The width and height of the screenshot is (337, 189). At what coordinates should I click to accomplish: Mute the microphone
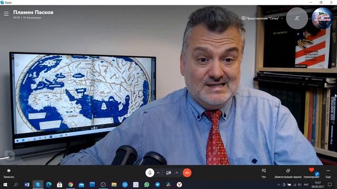(150, 173)
